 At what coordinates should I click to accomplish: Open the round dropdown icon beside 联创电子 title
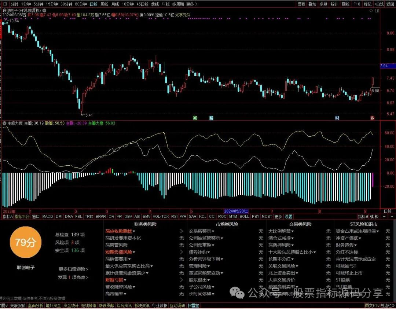[44, 11]
